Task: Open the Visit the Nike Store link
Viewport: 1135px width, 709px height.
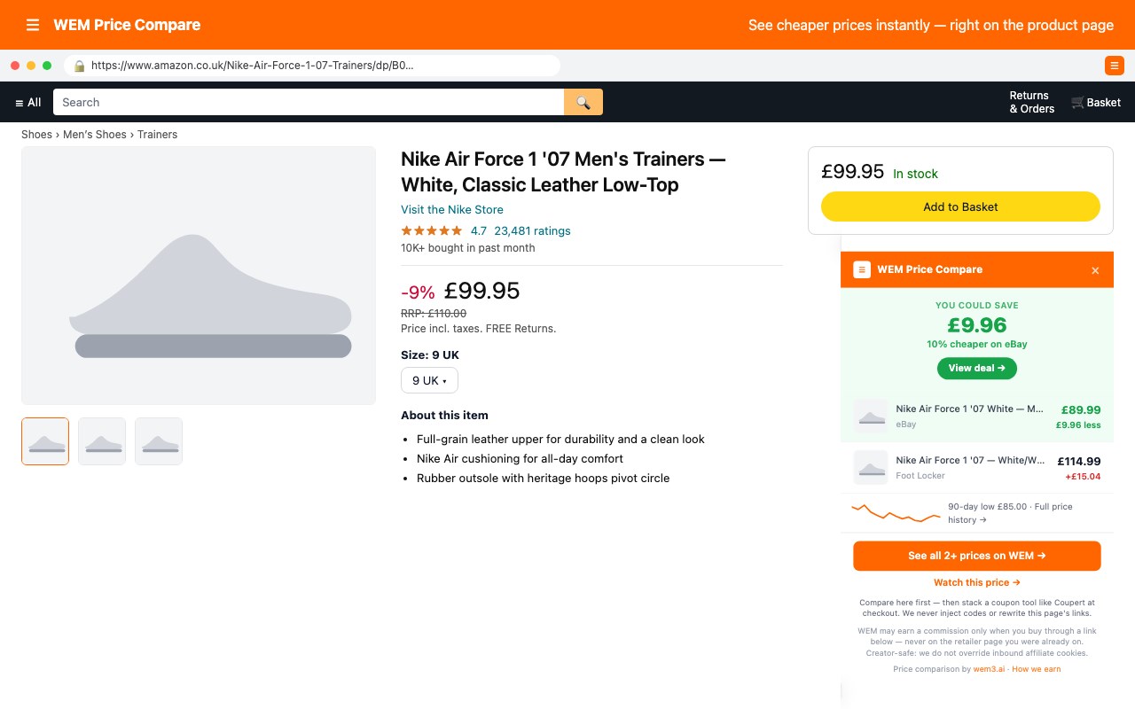Action: pyautogui.click(x=452, y=210)
